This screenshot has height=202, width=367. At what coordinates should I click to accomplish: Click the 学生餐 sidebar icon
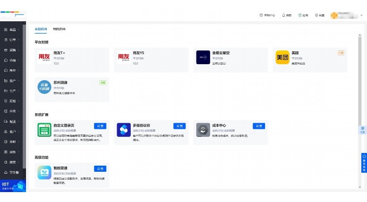click(6, 172)
